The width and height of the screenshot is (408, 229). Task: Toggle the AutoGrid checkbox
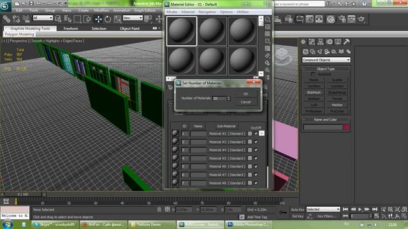click(x=313, y=74)
